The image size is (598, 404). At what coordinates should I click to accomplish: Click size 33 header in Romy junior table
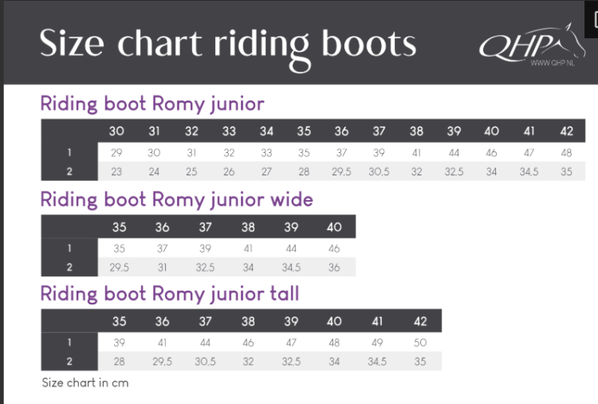229,131
